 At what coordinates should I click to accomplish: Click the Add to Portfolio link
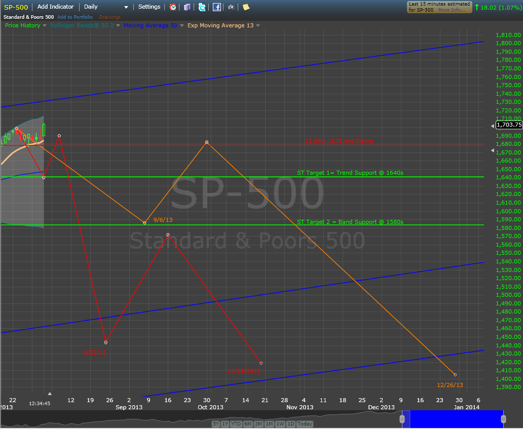(x=75, y=17)
